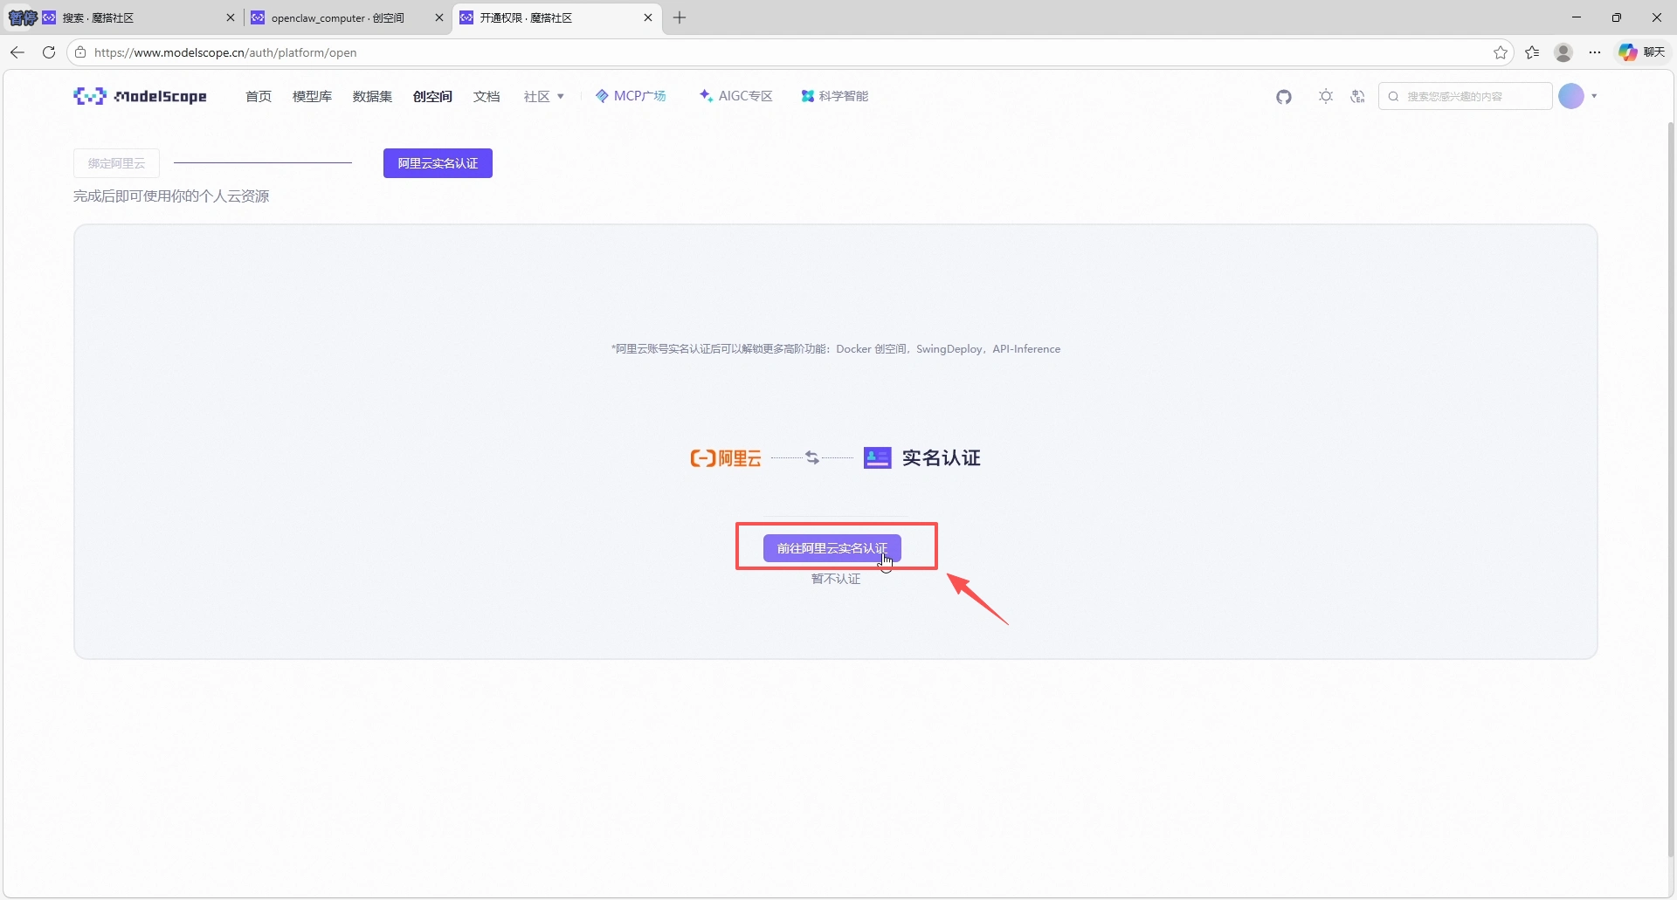Viewport: 1677px width, 900px height.
Task: Open AIGC专区 link
Action: 736,96
